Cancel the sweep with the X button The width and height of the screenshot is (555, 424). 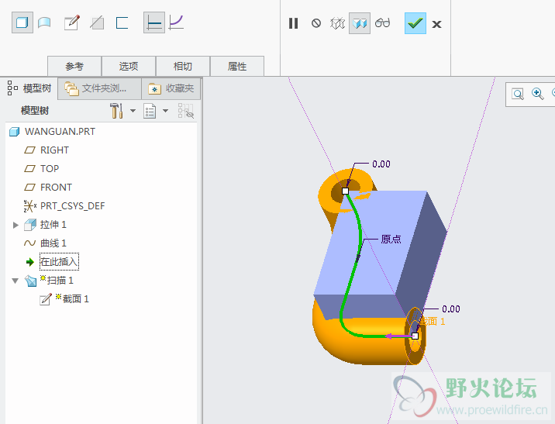coord(436,24)
